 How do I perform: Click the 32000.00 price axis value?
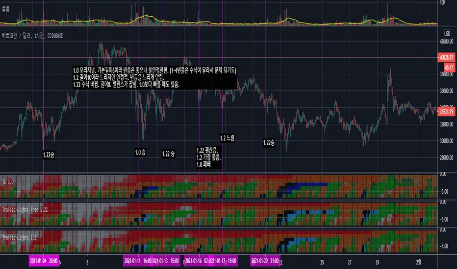[x=446, y=124]
